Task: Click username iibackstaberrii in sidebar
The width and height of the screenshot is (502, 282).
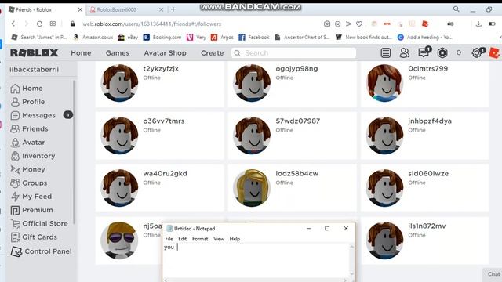Action: click(x=35, y=70)
